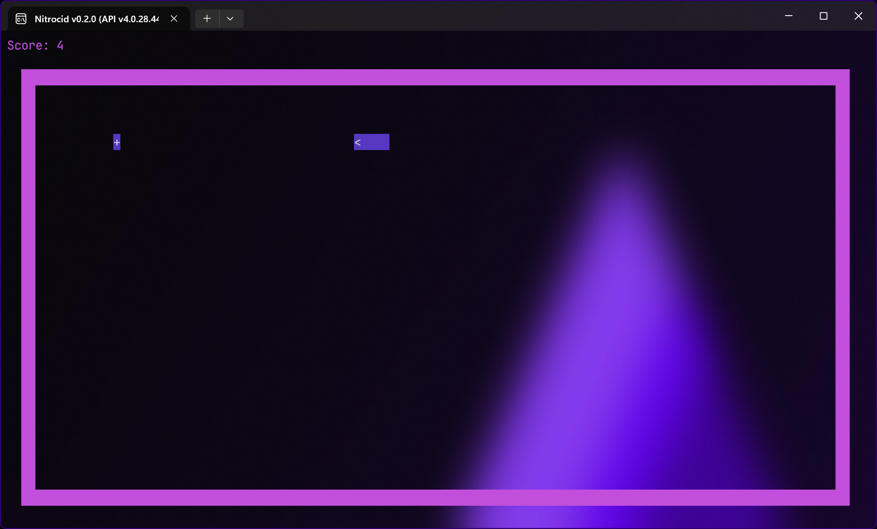Image resolution: width=877 pixels, height=529 pixels.
Task: Click the snake's tail end segment
Action: coord(385,142)
